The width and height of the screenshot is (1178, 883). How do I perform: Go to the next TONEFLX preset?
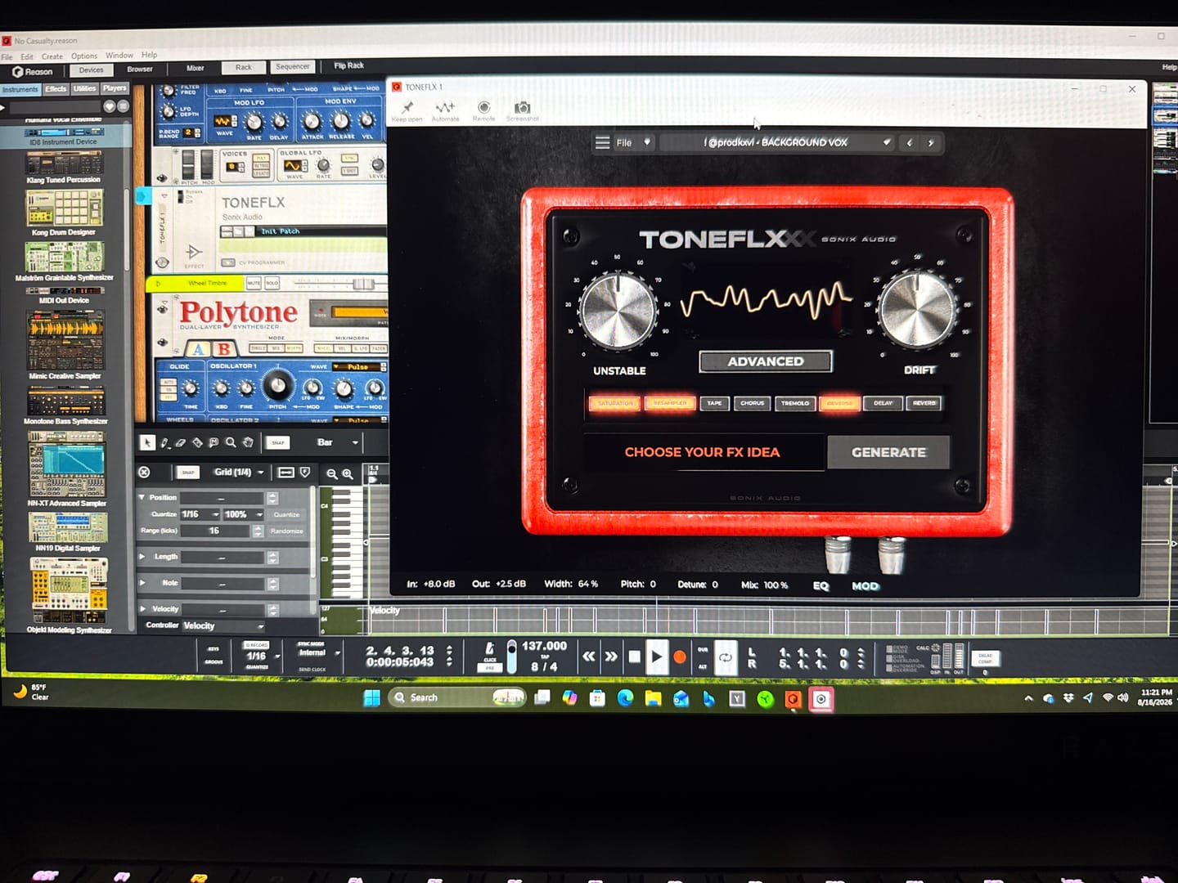click(x=931, y=142)
